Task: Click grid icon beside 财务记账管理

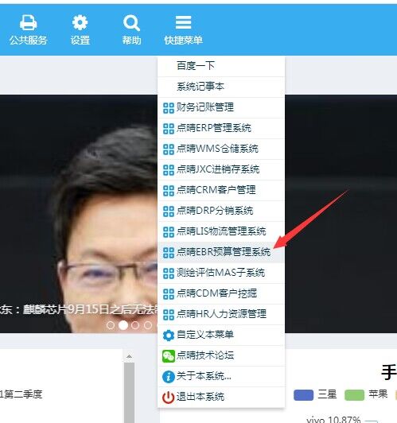Action: pyautogui.click(x=169, y=108)
